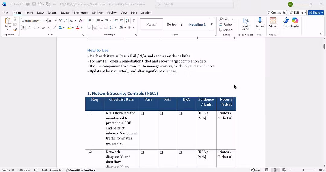Screen dimensions: 326x172
Task: Click Replace in Editing group
Action: pyautogui.click(x=226, y=24)
